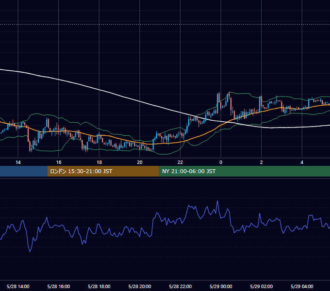This screenshot has width=330, height=291.
Task: Click hour label 22 on price chart axis
Action: [180, 162]
